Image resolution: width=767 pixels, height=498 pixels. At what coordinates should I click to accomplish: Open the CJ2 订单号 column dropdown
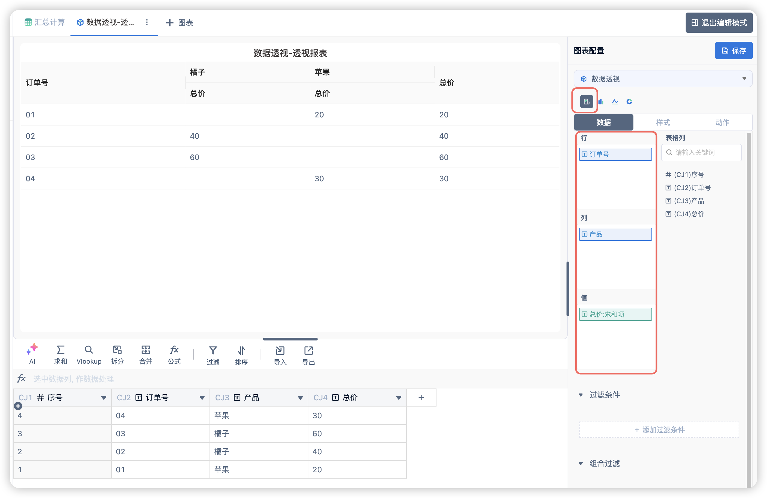[202, 398]
